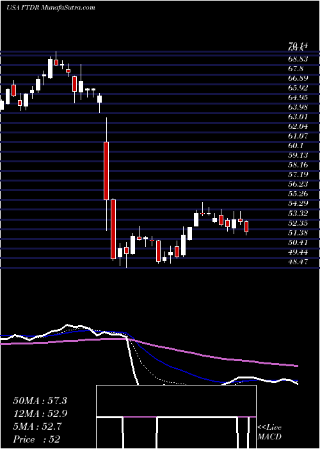Click the 52.35 price level label
This screenshot has width=320, height=449.
[298, 223]
